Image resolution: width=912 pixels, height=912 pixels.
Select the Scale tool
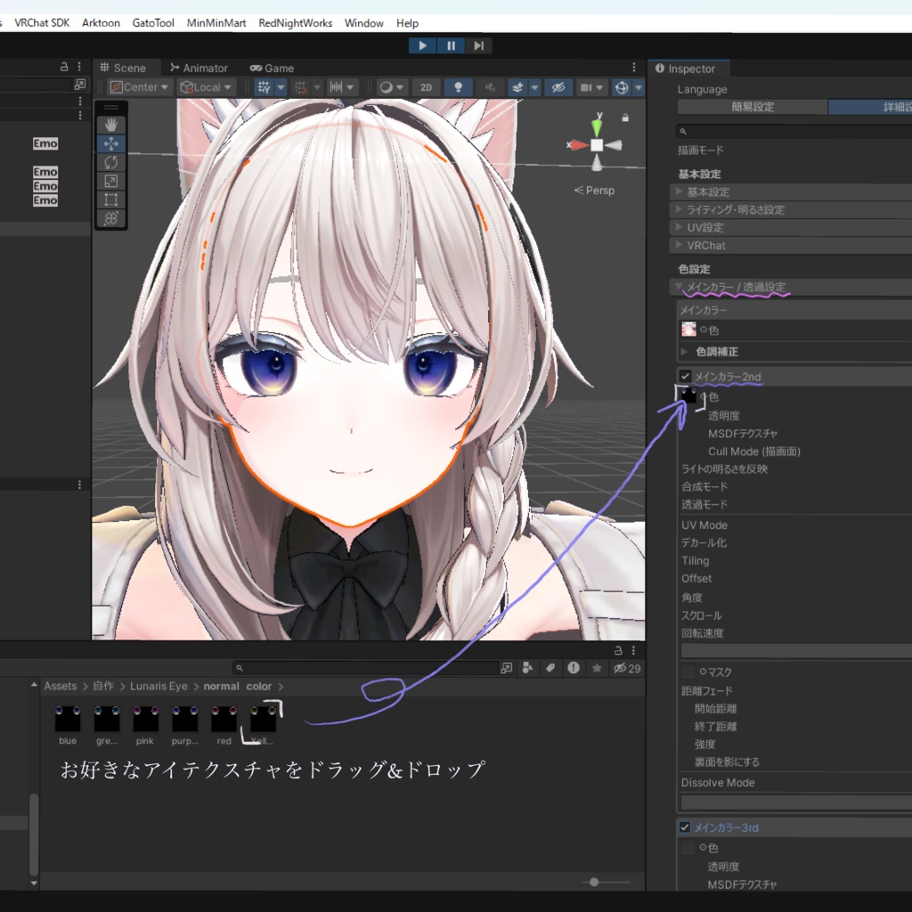tap(110, 181)
